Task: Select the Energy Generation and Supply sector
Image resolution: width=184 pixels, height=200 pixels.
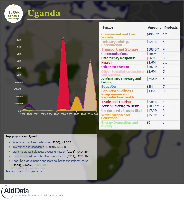Action: [119, 124]
